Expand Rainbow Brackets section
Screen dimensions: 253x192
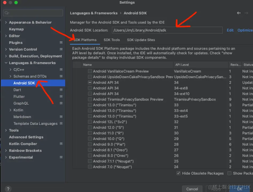click(6, 151)
